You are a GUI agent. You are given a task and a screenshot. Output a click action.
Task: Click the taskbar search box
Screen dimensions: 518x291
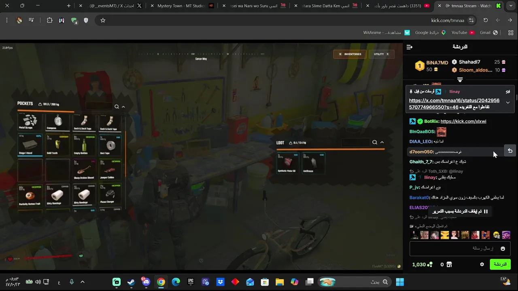coord(355,282)
